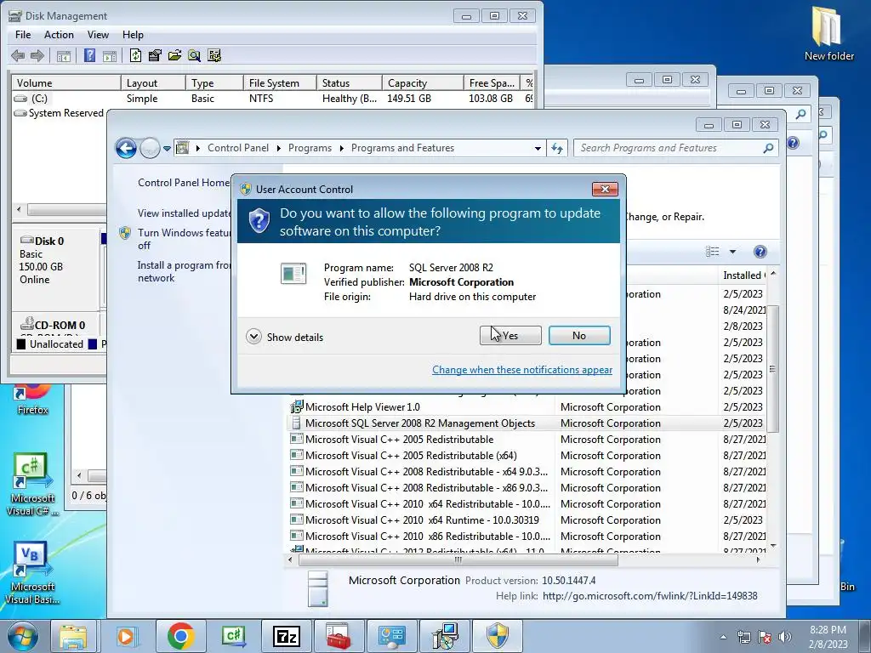Click the Forward arrow in Disk Management toolbar
This screenshot has width=871, height=653.
(37, 55)
